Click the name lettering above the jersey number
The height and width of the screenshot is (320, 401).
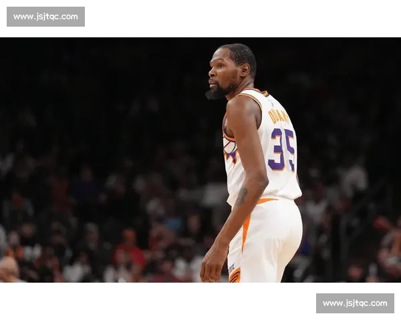pyautogui.click(x=279, y=115)
